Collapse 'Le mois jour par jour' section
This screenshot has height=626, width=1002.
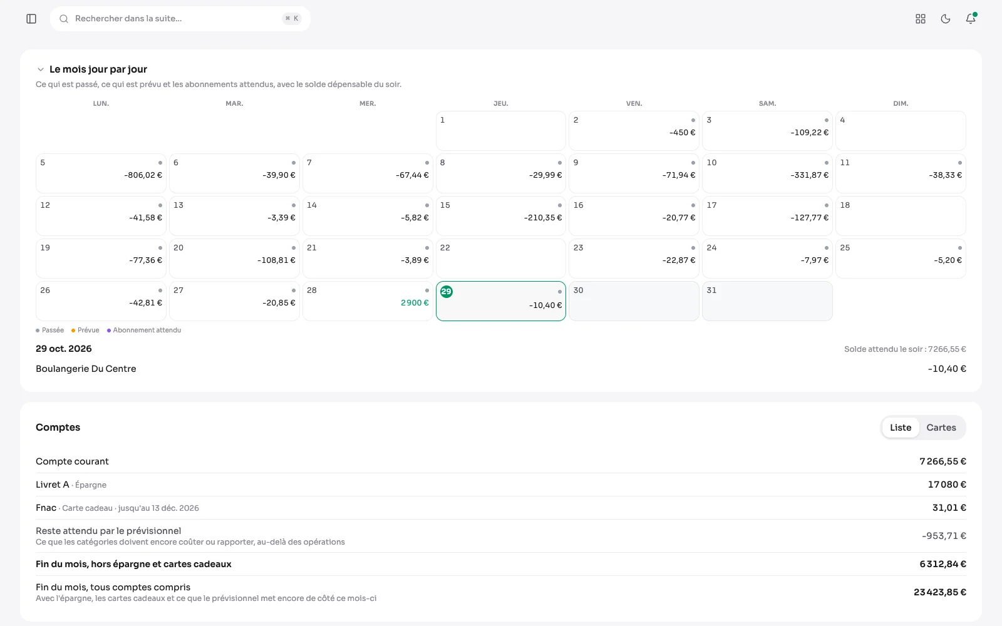pos(41,69)
